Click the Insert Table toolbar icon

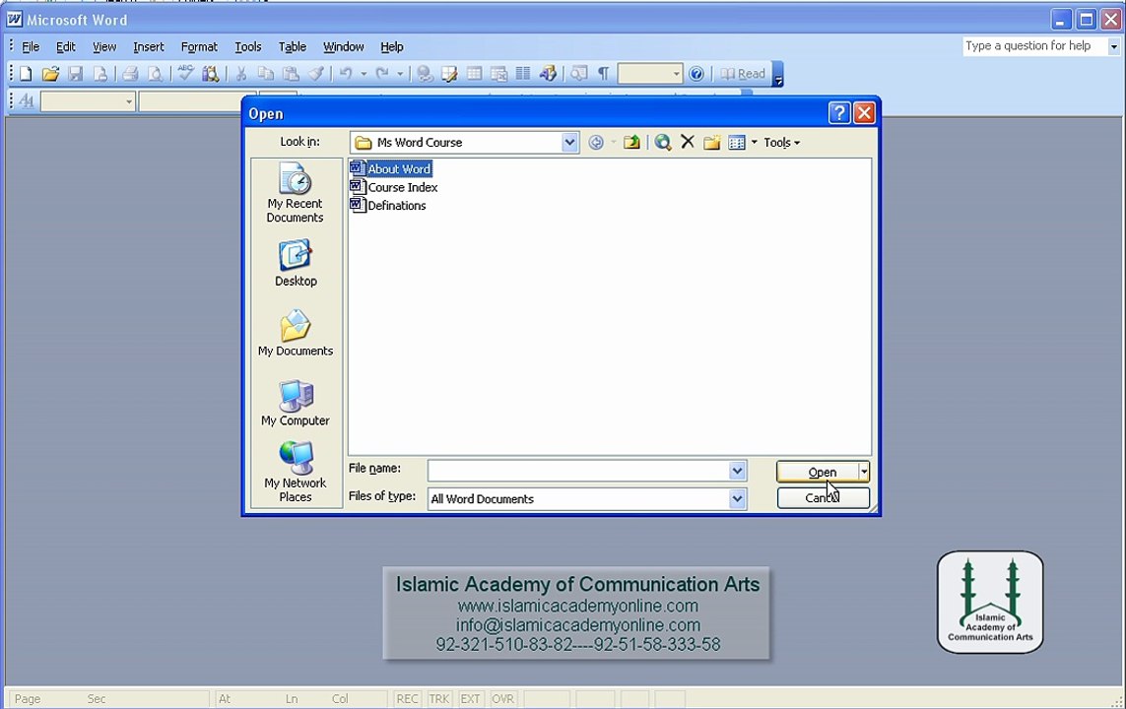pyautogui.click(x=474, y=73)
